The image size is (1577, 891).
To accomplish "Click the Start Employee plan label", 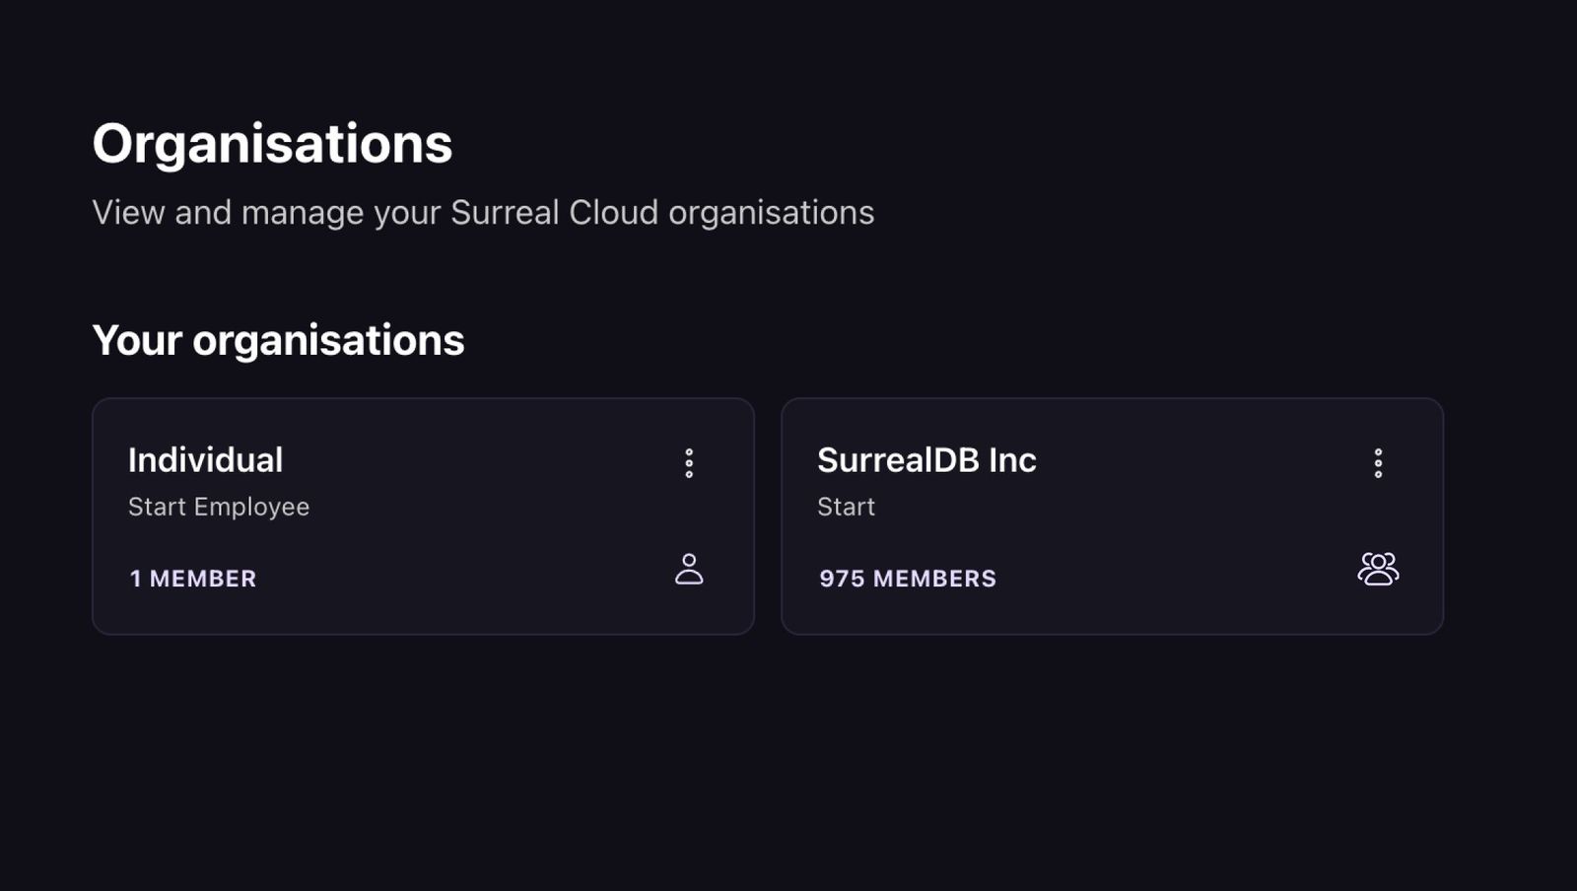I will point(219,507).
